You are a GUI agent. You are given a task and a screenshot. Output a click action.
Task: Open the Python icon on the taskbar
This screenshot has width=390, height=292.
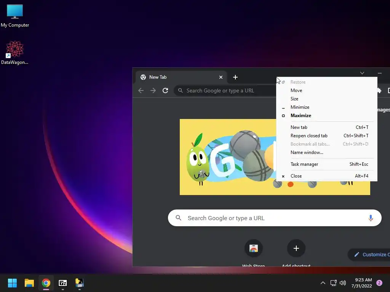80,283
